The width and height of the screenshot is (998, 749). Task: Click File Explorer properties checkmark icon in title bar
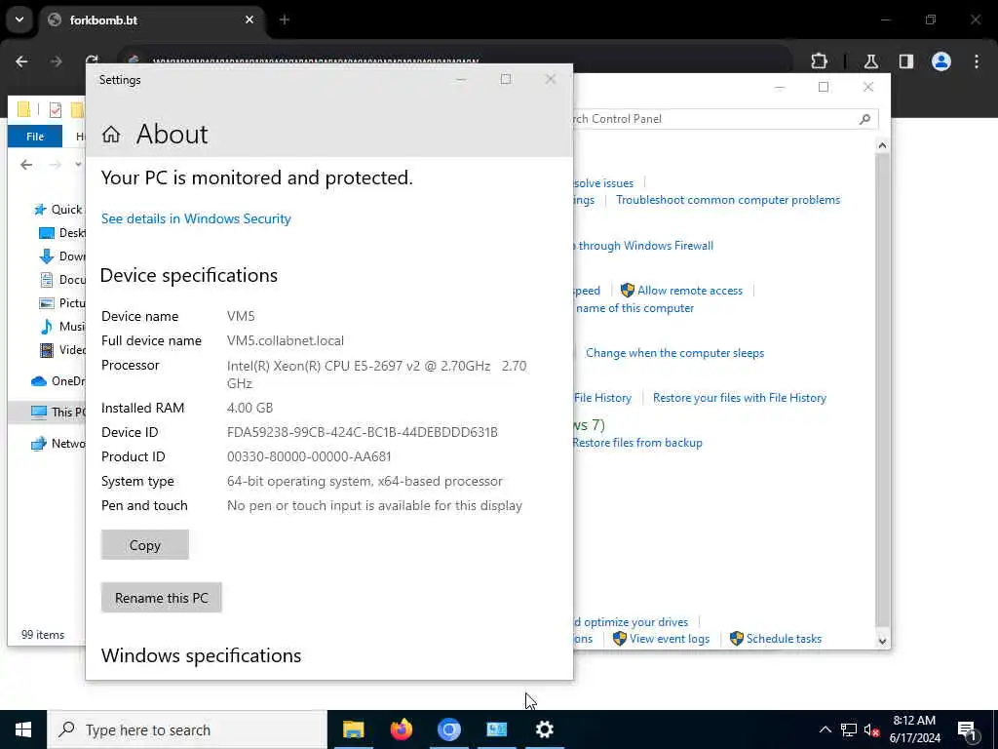(x=56, y=109)
